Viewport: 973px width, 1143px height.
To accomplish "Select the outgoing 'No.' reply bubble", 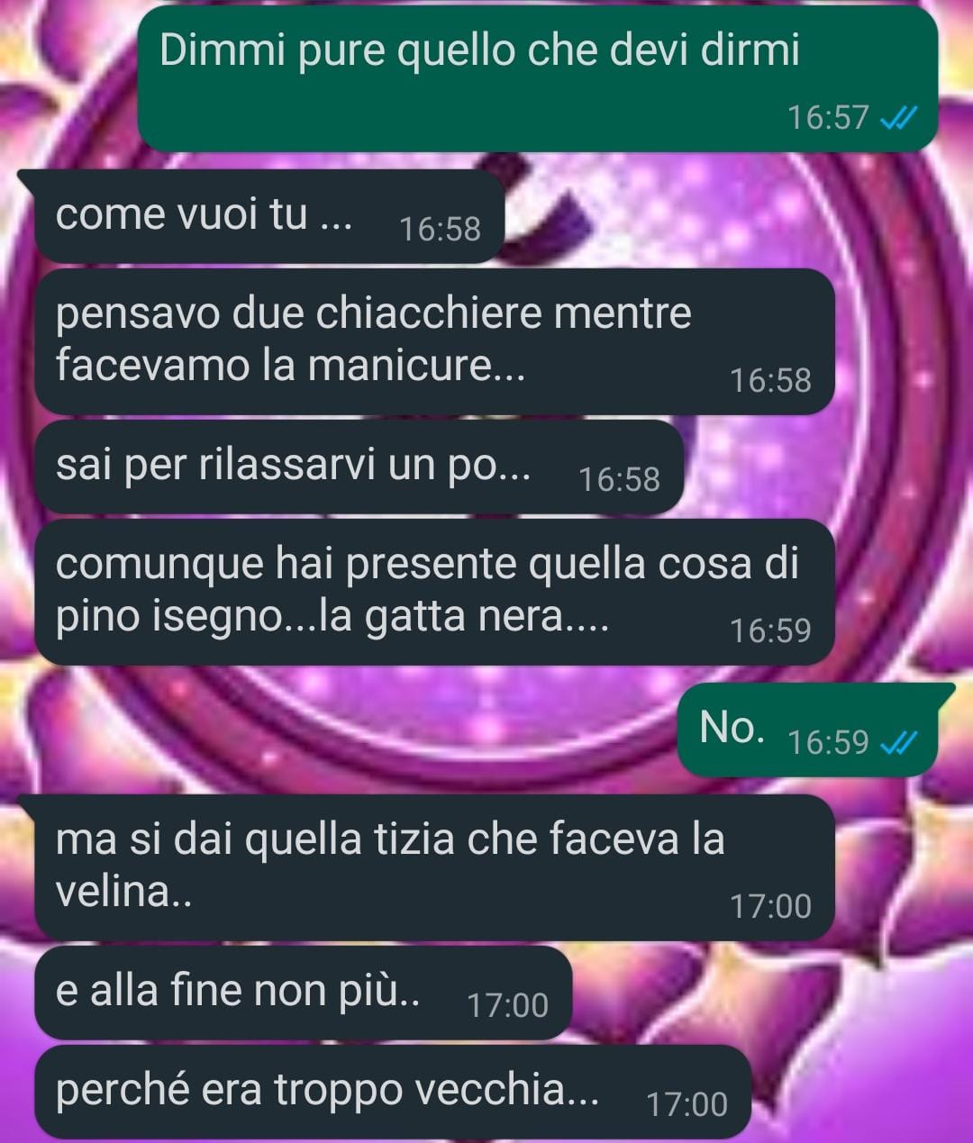I will pyautogui.click(x=808, y=729).
